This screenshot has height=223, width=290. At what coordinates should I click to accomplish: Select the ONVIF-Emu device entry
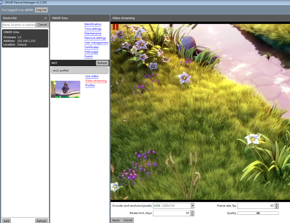[25, 38]
